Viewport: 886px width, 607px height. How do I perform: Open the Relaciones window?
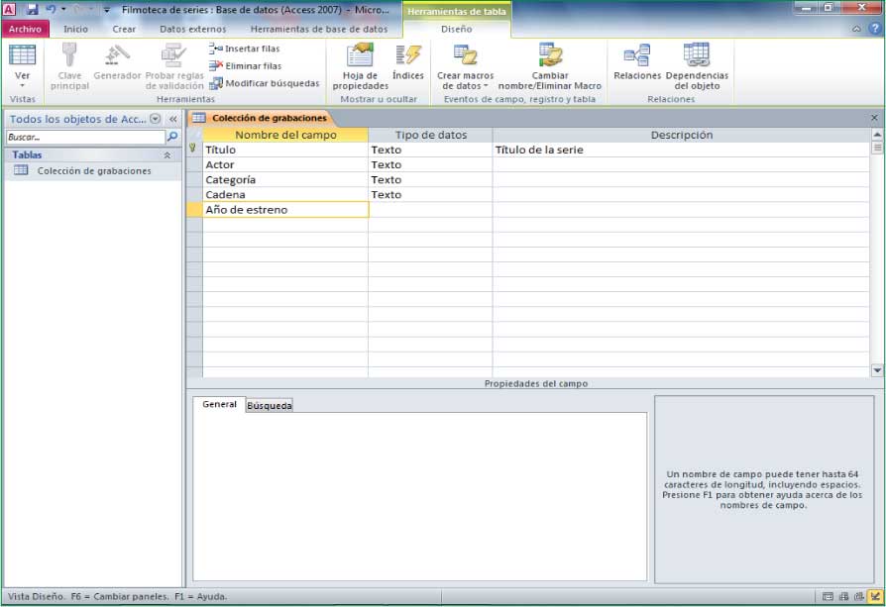637,62
